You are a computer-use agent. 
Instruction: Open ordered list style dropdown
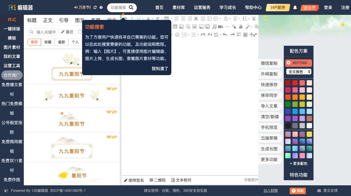(x=189, y=35)
